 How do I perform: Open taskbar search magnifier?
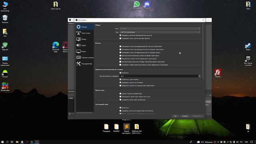pos(7,142)
